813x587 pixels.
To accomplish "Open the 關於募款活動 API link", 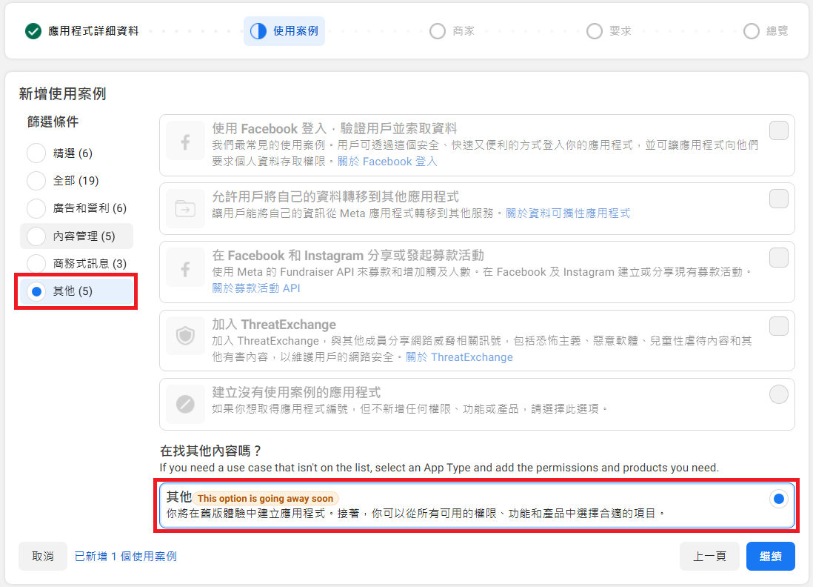I will click(256, 288).
